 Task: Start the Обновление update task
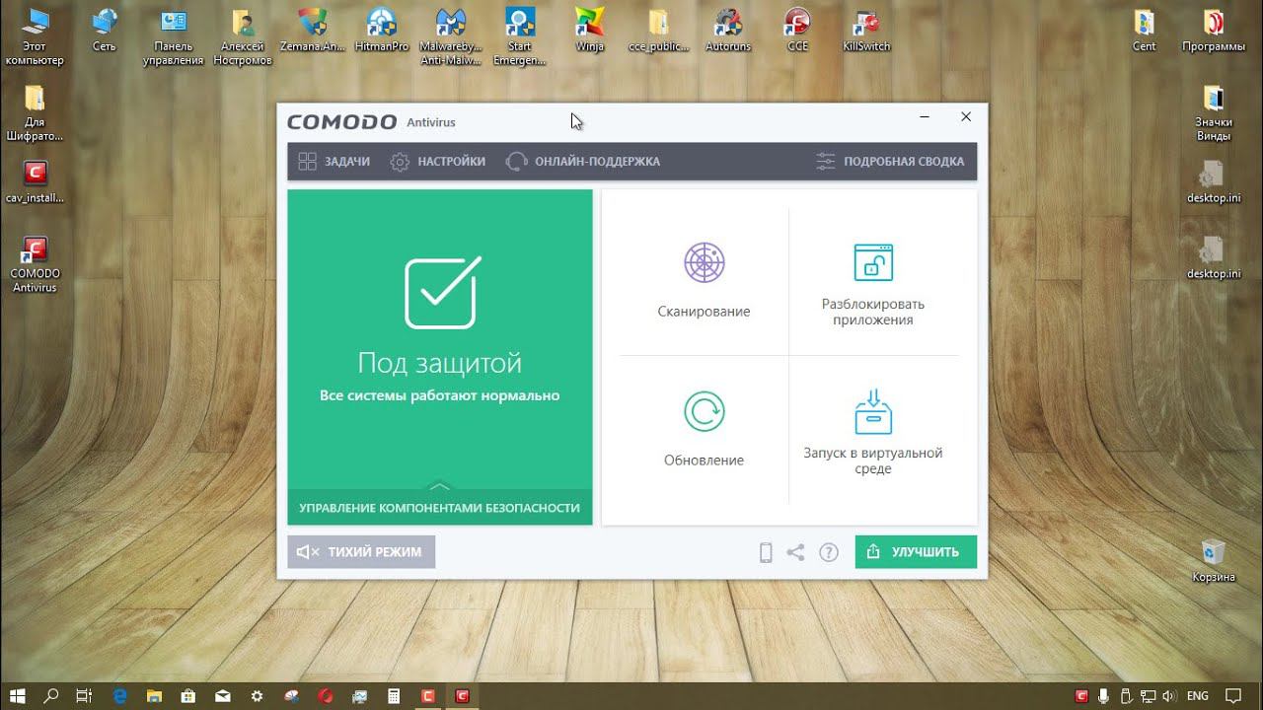[x=704, y=429]
